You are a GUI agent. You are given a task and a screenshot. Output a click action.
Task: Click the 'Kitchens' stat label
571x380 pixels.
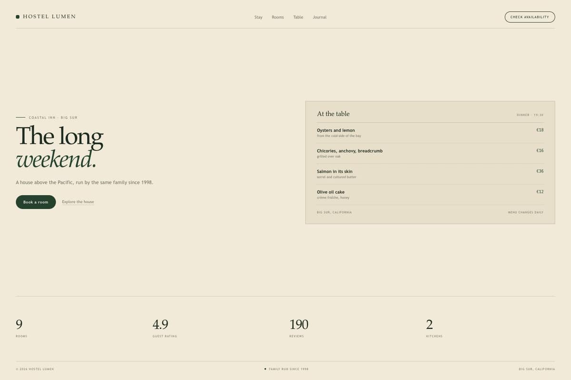point(434,336)
